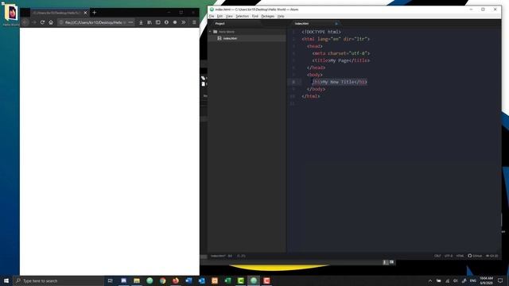This screenshot has height=286, width=509.
Task: Open the Windows Start menu
Action: pos(6,280)
